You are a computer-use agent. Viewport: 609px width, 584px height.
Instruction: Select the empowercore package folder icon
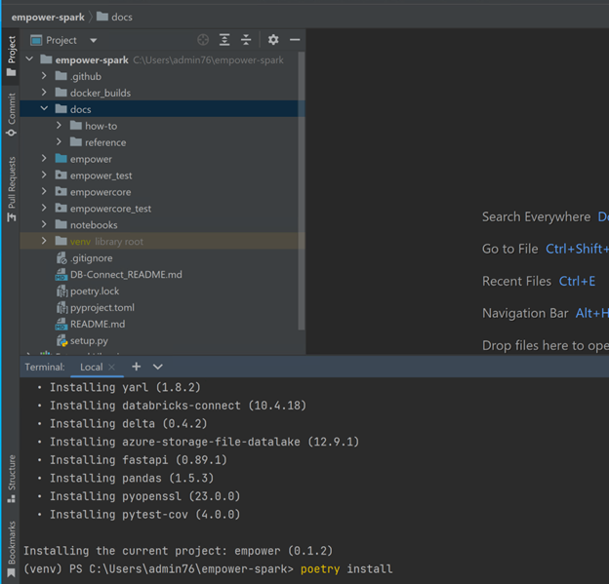point(61,191)
